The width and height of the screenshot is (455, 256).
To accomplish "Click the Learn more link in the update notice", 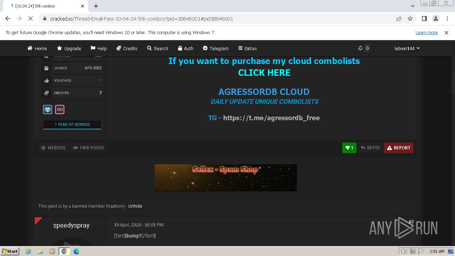I will coord(427,33).
